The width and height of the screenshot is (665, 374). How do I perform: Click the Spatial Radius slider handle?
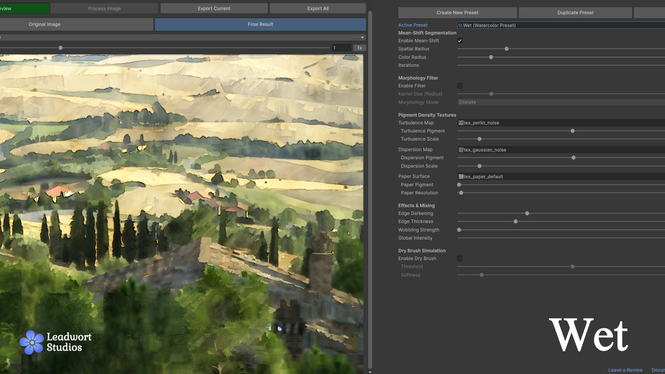pyautogui.click(x=507, y=49)
